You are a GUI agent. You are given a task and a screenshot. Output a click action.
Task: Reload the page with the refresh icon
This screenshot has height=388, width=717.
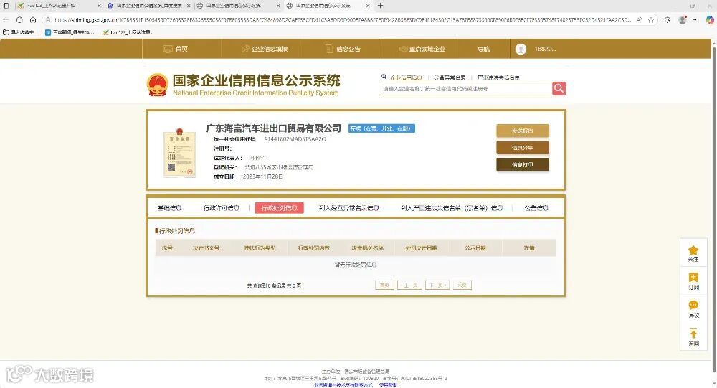19,19
